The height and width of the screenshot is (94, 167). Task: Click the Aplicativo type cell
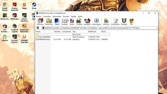click(x=76, y=39)
